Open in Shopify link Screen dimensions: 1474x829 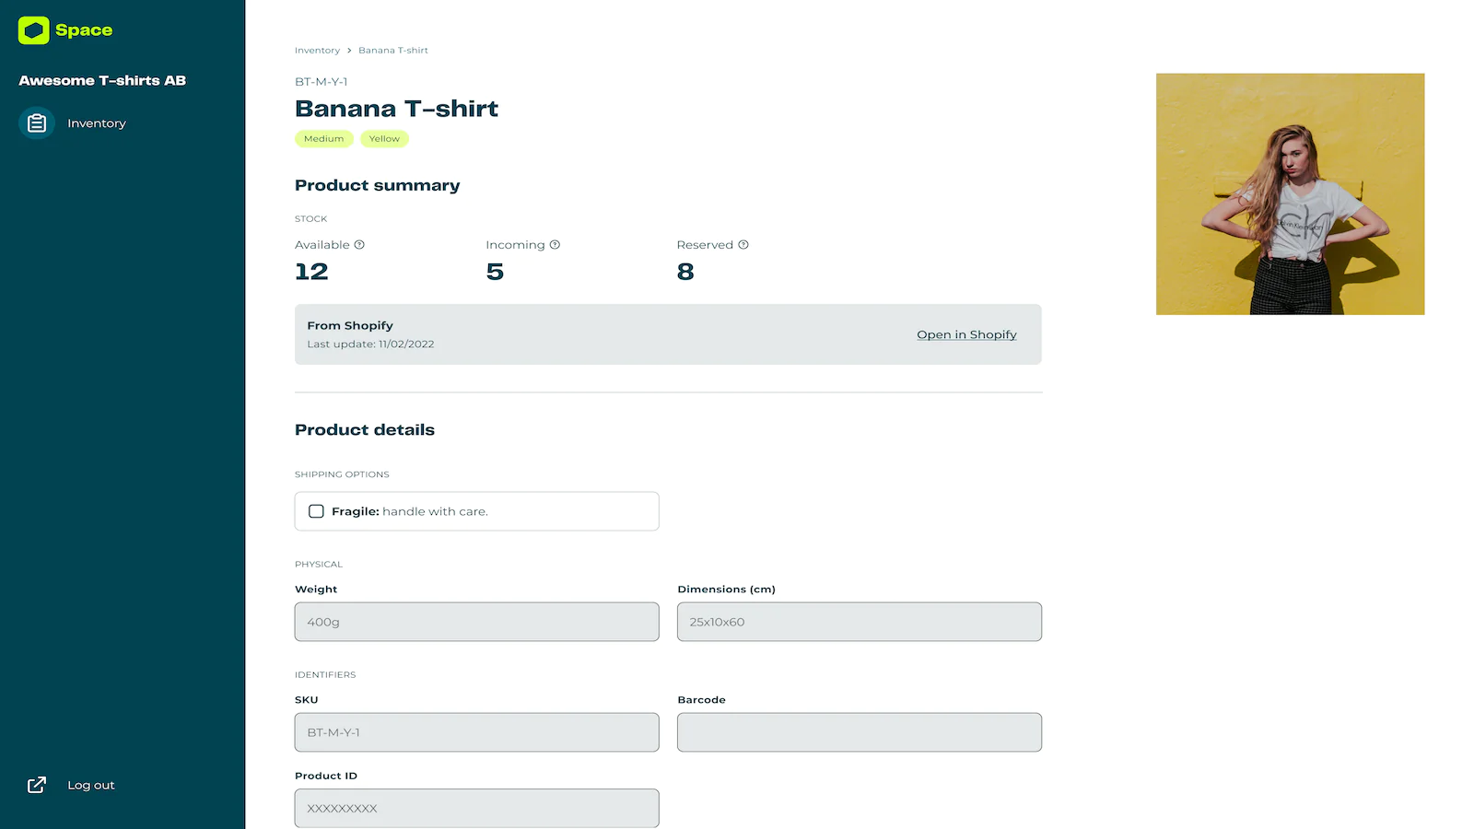point(966,334)
